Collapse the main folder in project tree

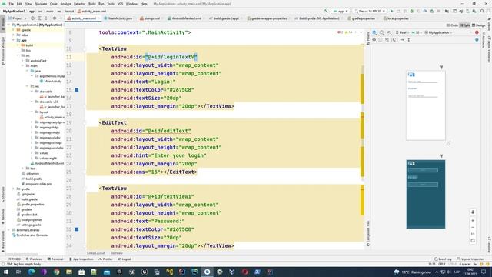point(23,65)
